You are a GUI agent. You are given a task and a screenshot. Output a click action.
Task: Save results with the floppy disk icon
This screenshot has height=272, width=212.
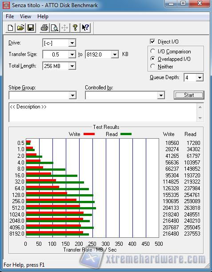pyautogui.click(x=31, y=28)
